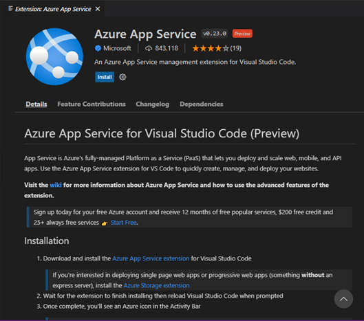
Task: Click the extension description text under Microsoft
Action: coord(195,62)
